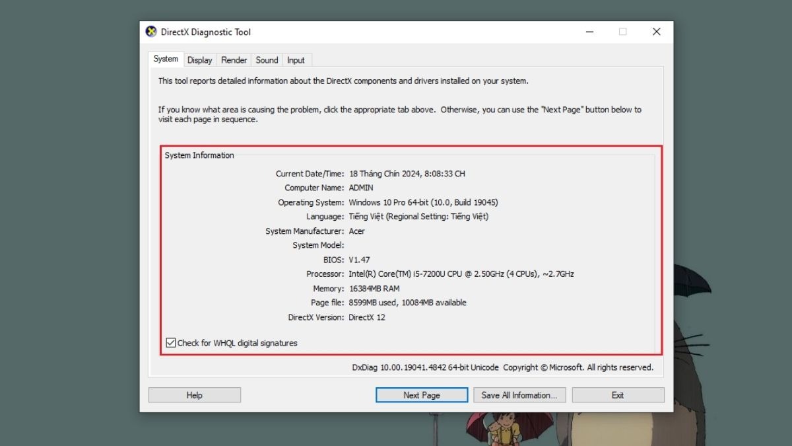Click the 16384MB RAM memory value
This screenshot has height=446, width=792.
point(374,289)
